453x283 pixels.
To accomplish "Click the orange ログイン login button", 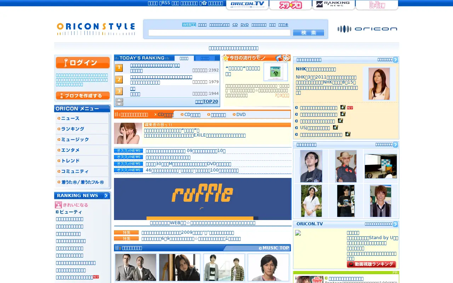I will [x=83, y=63].
